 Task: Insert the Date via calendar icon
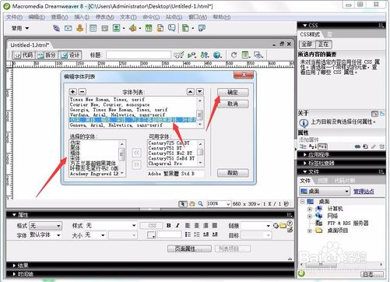click(x=149, y=28)
